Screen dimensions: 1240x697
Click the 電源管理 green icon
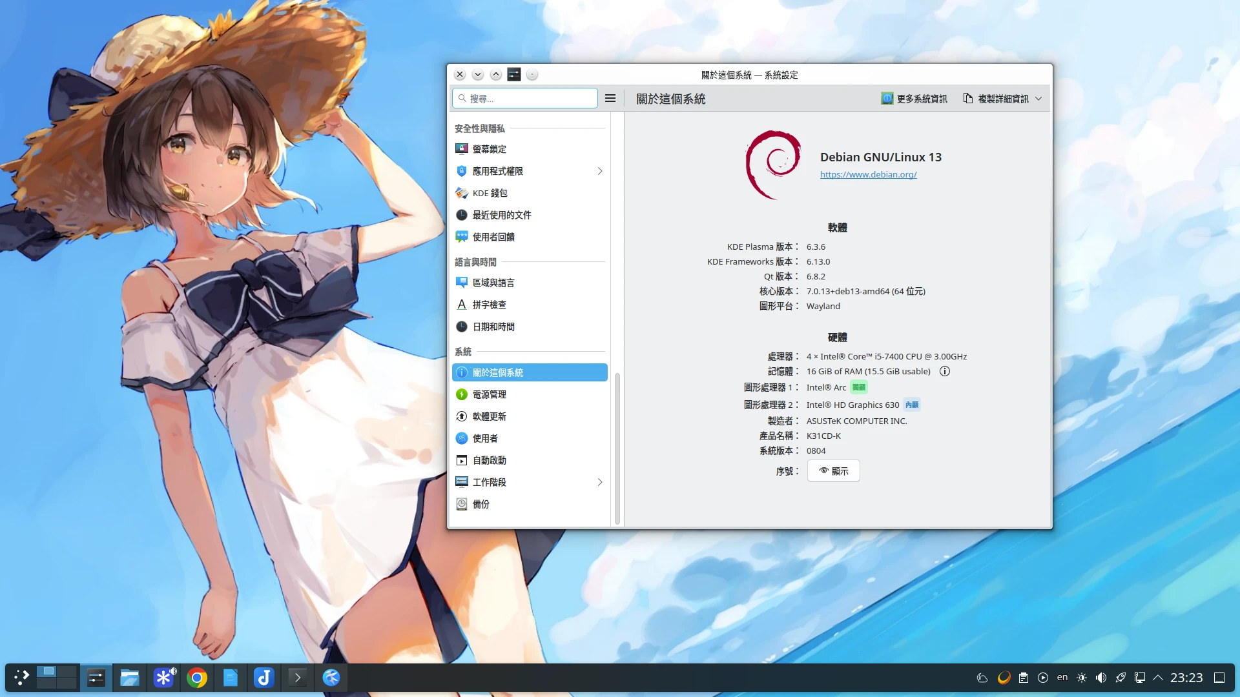462,394
